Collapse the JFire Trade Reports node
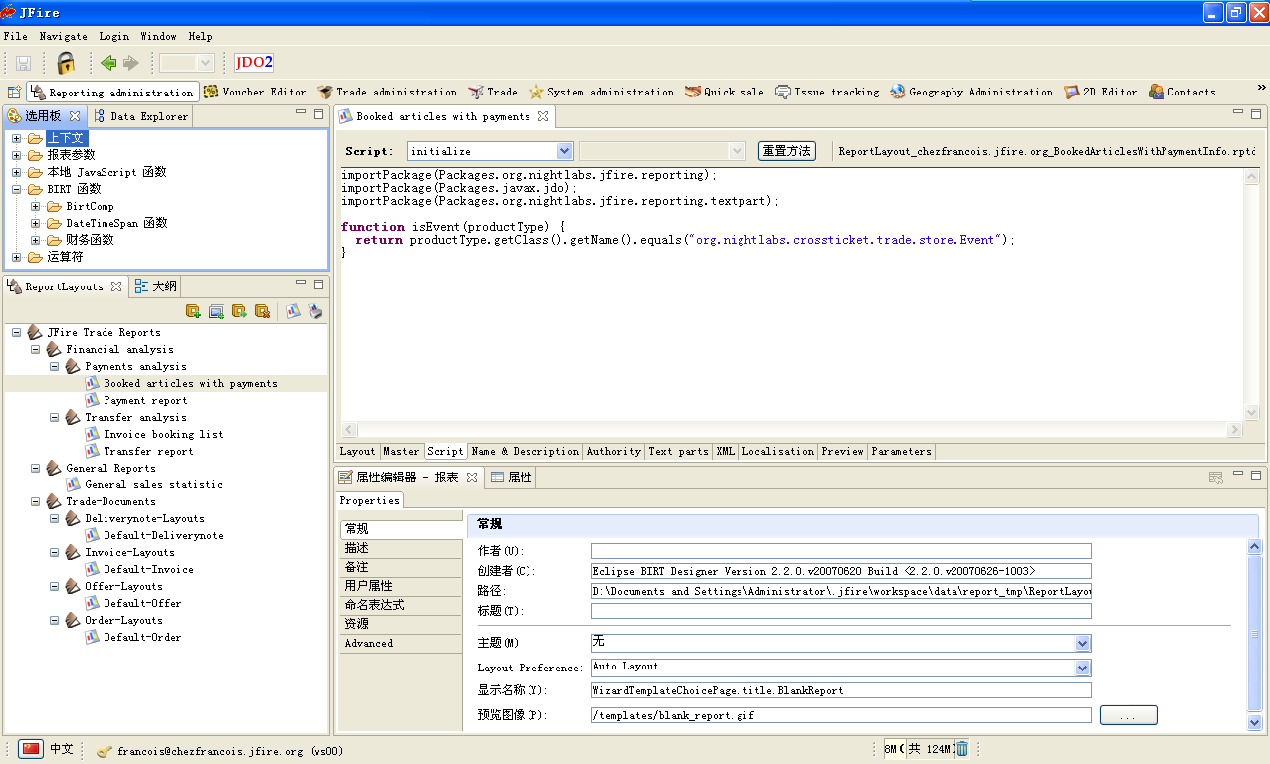The image size is (1270, 764). tap(17, 333)
